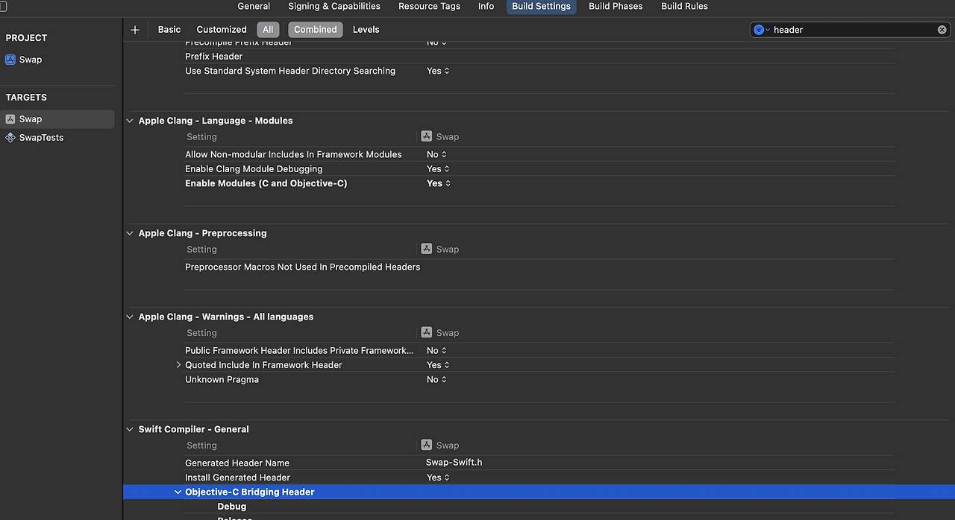Click Swap column header in Warnings section

tap(440, 333)
